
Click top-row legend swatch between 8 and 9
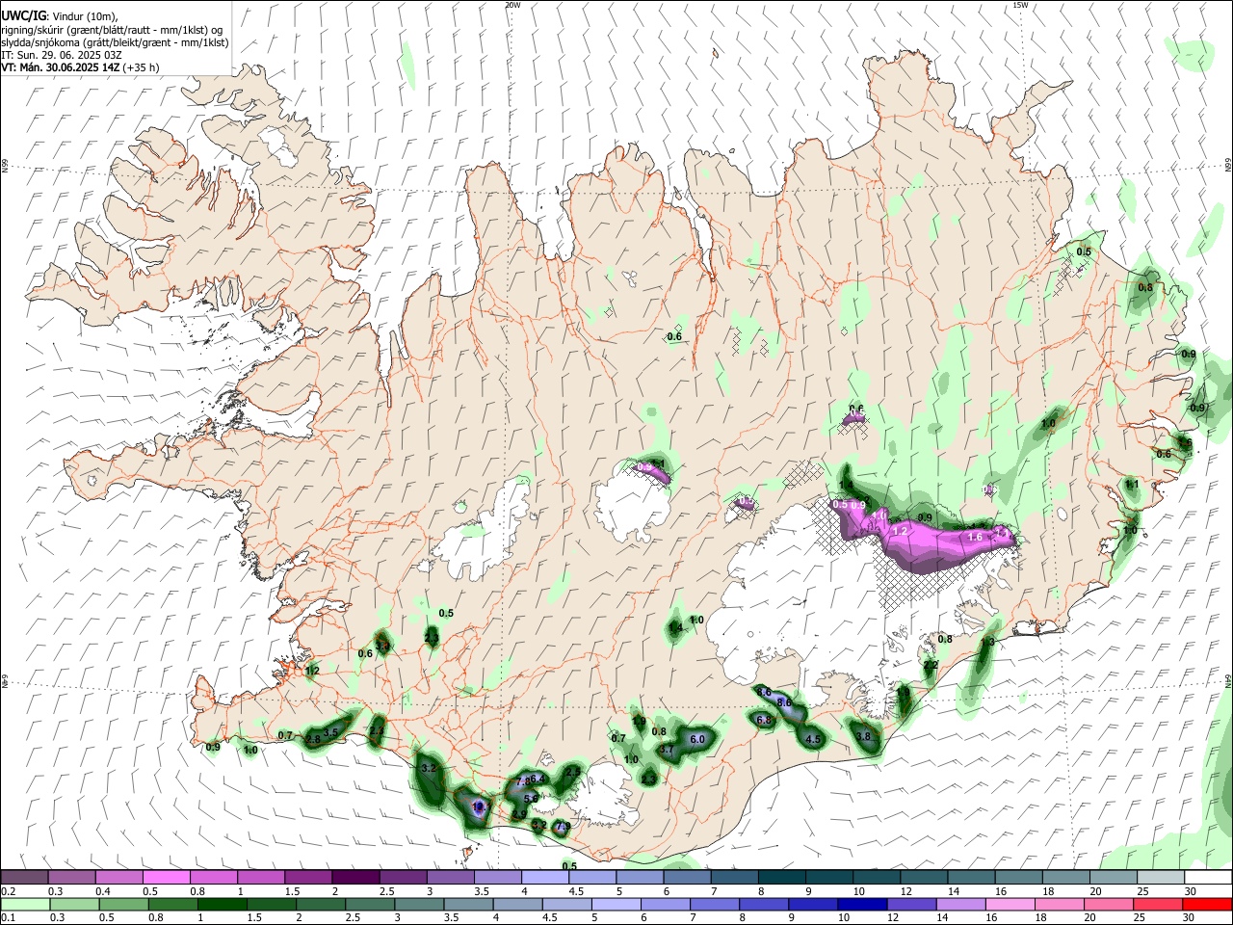(780, 877)
